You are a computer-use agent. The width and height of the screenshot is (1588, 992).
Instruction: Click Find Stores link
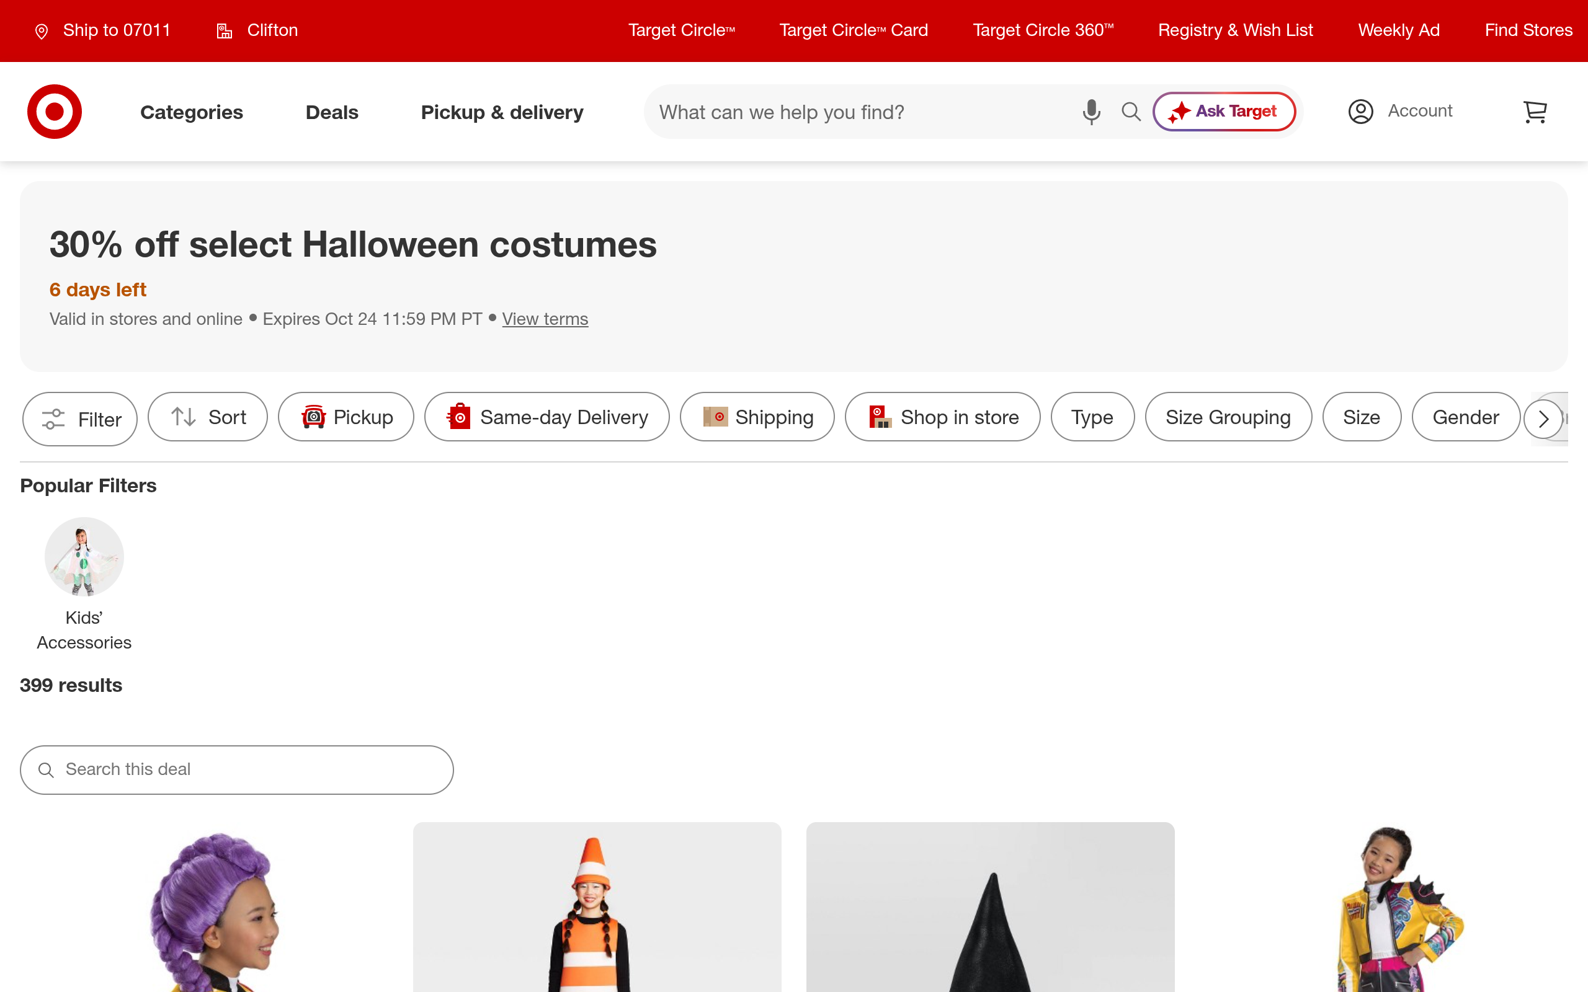click(x=1528, y=31)
